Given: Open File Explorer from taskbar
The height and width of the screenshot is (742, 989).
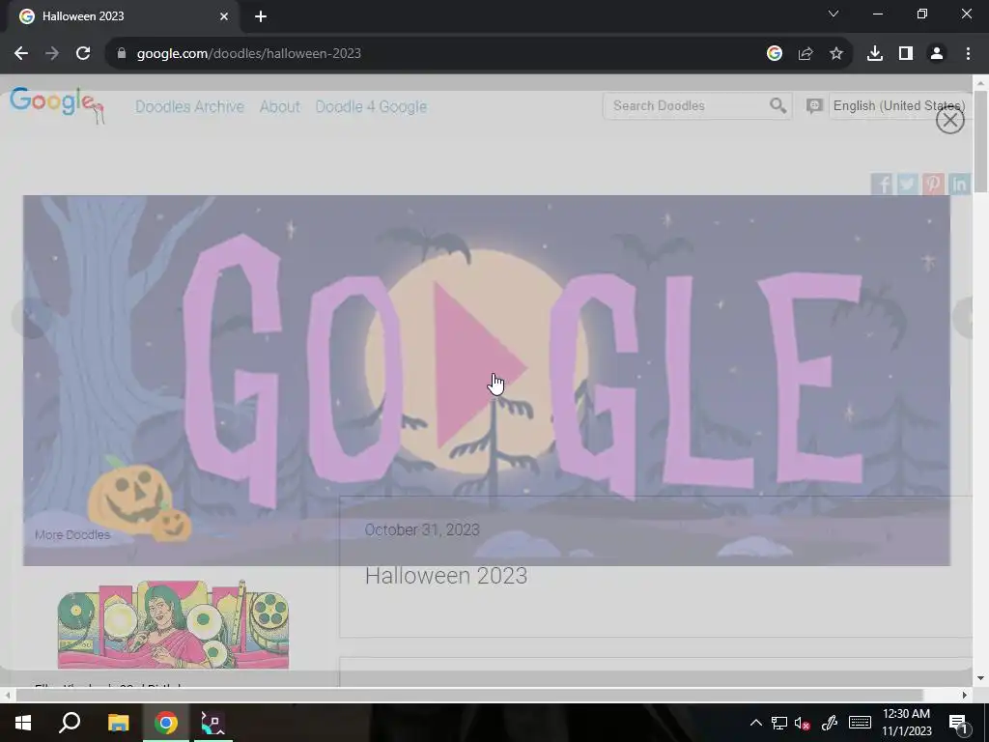Looking at the screenshot, I should click(118, 723).
